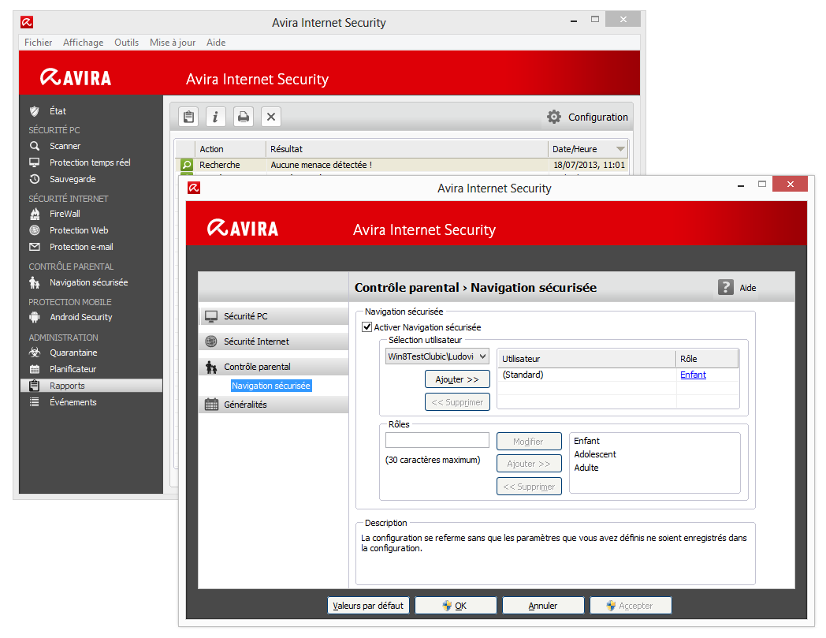Click the Action column header
Screen dimensions: 826x638
pyautogui.click(x=230, y=149)
